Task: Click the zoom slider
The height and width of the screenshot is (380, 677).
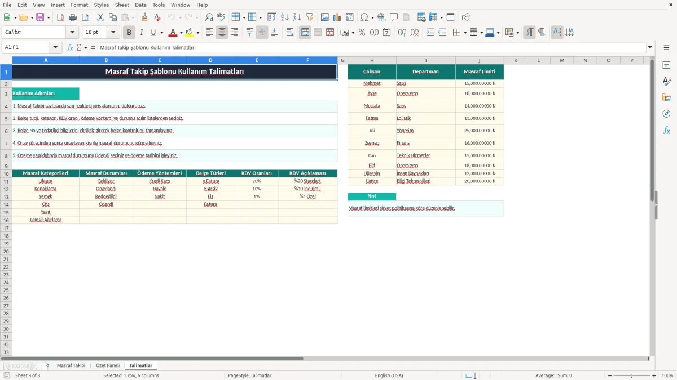Action: (x=632, y=375)
